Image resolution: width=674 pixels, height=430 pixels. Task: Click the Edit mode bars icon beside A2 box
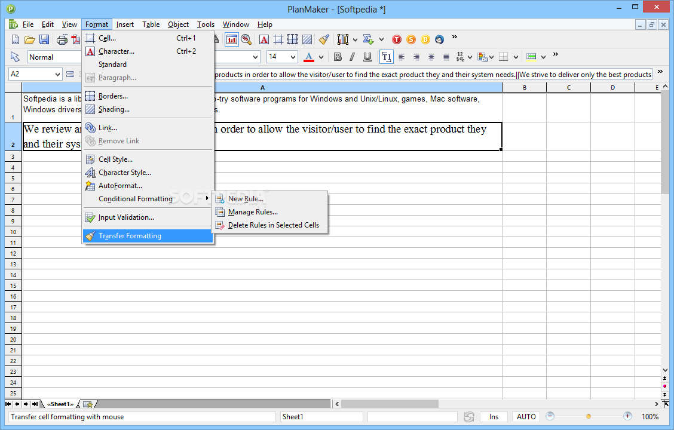[70, 74]
